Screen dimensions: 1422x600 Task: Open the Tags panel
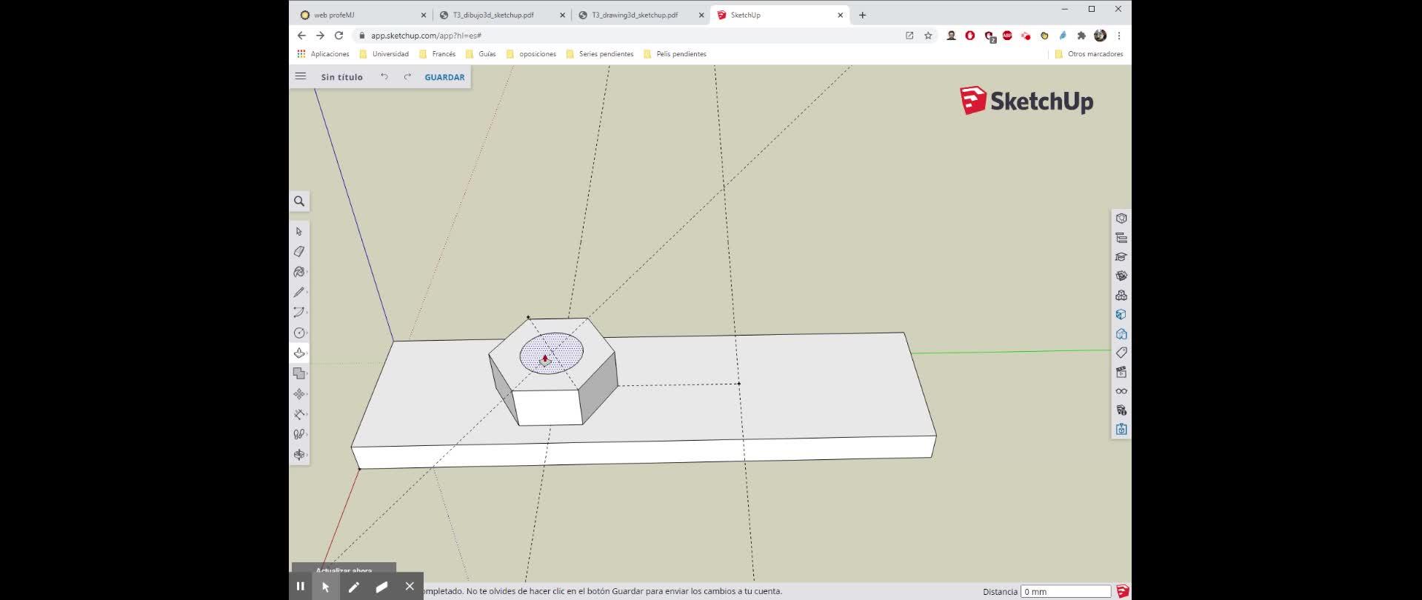click(x=1121, y=353)
